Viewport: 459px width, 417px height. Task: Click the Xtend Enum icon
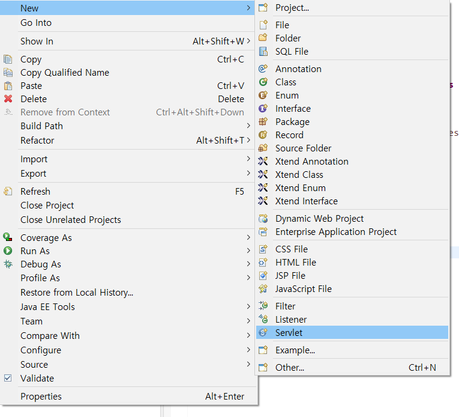(x=263, y=187)
